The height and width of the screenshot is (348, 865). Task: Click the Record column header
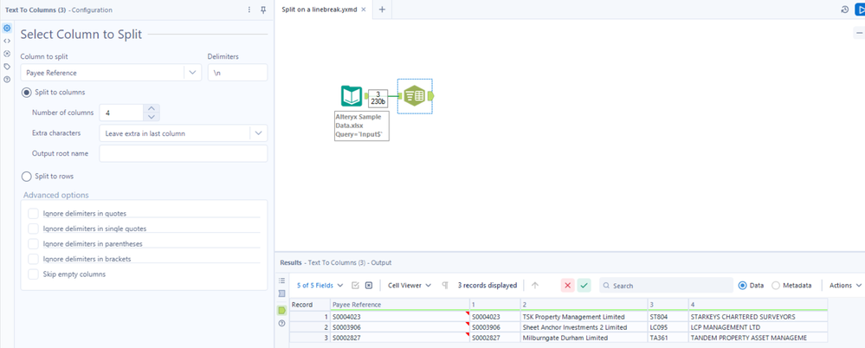[x=310, y=305]
